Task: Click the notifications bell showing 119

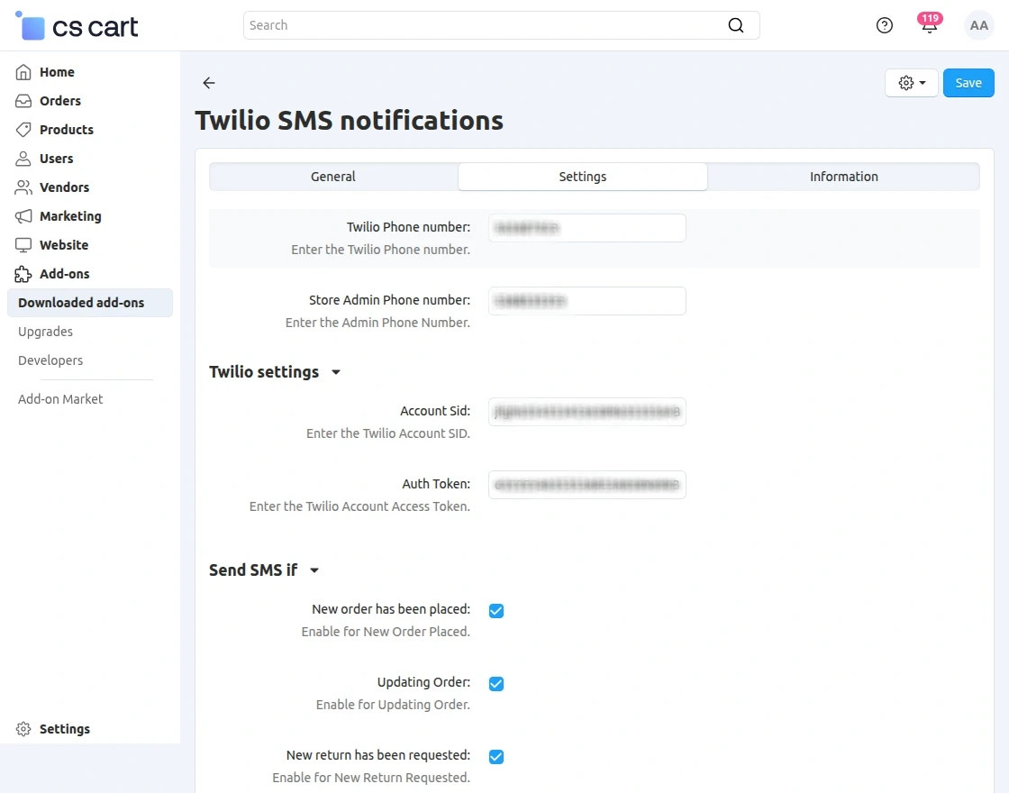Action: click(929, 25)
